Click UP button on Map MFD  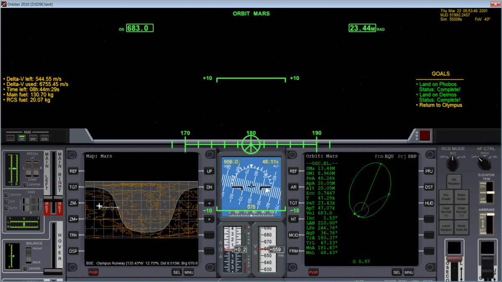click(x=209, y=171)
